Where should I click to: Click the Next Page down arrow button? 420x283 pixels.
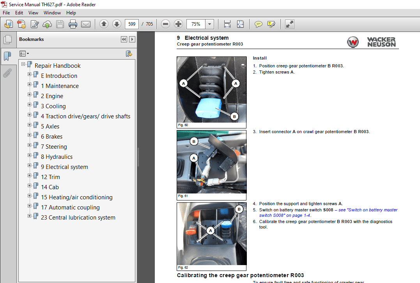117,24
